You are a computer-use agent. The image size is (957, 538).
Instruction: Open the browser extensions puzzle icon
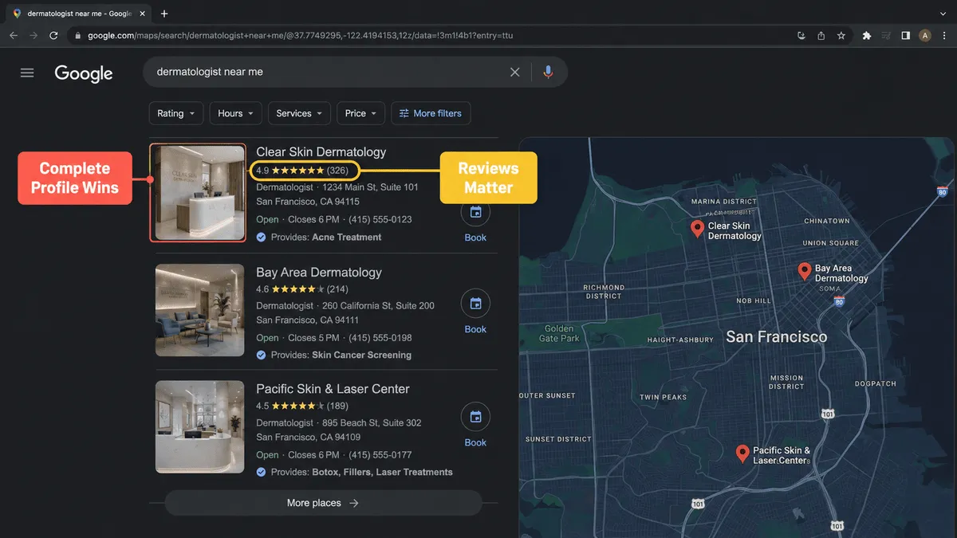coord(867,36)
